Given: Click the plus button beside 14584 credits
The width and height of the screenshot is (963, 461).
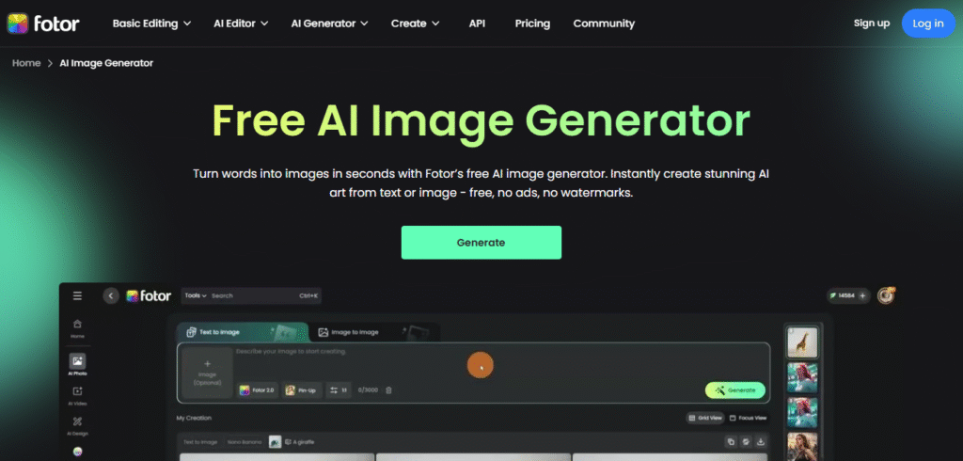Looking at the screenshot, I should pos(863,295).
